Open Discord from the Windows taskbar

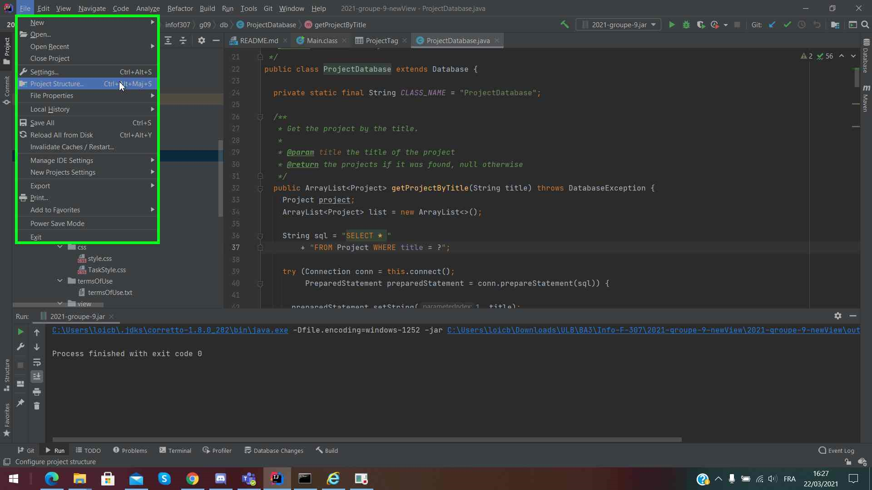click(221, 479)
